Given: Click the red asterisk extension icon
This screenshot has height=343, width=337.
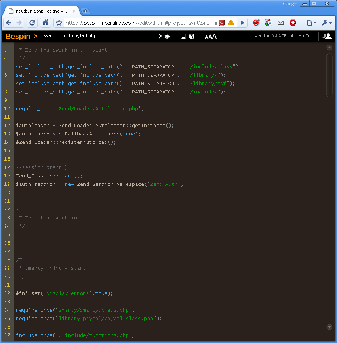Looking at the screenshot, I should (x=293, y=23).
